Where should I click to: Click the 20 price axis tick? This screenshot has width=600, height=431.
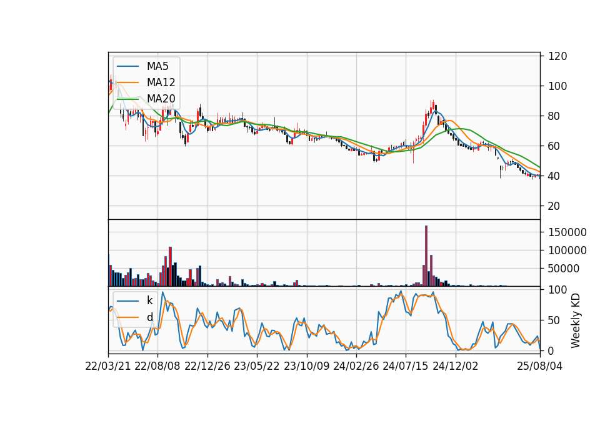click(554, 206)
